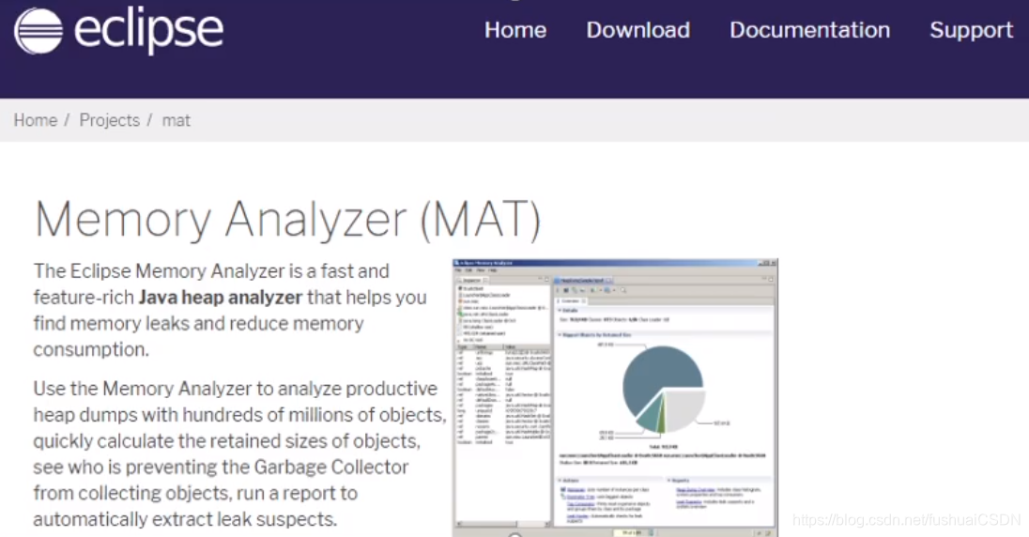Open the Documentation navigation menu item

coord(810,30)
